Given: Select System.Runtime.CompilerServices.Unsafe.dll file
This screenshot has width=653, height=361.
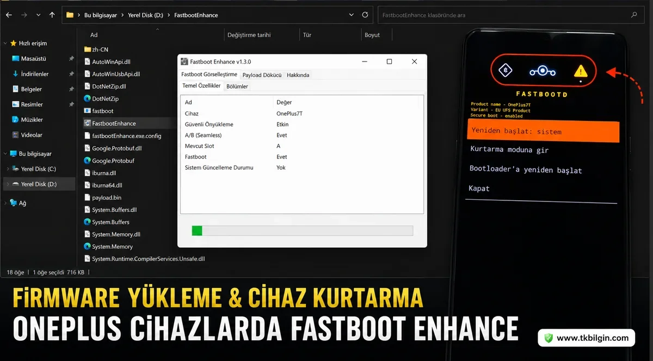Looking at the screenshot, I should (145, 259).
